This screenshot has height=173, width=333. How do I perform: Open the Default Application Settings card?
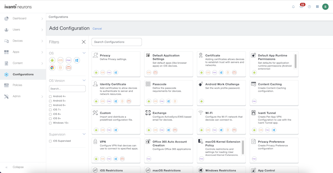(169, 64)
